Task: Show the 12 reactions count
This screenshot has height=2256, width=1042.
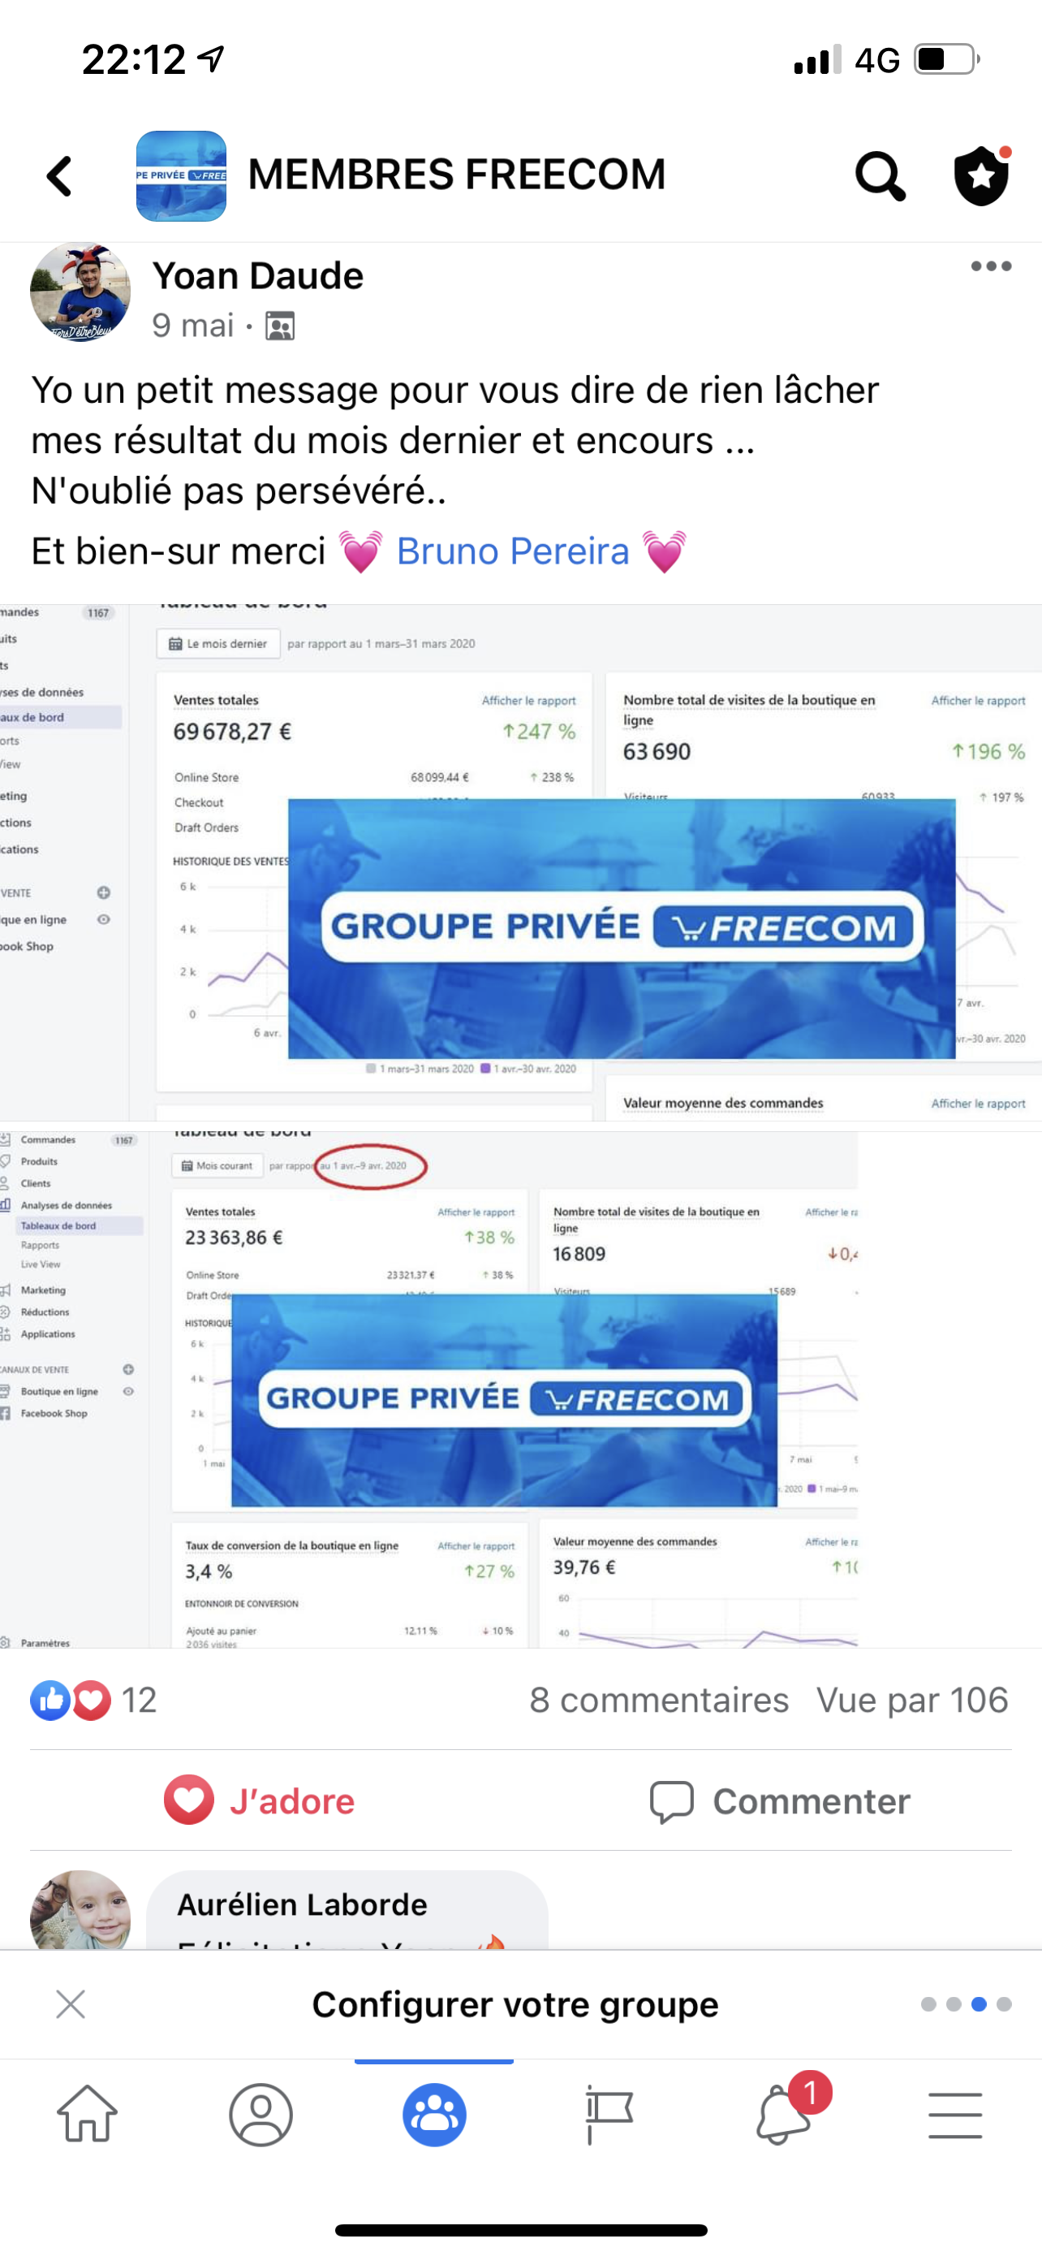Action: (139, 1701)
